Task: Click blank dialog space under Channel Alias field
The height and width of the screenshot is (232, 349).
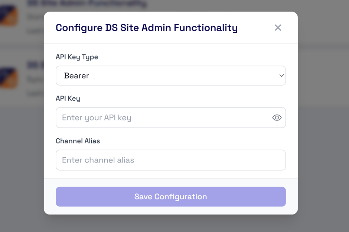Action: [x=171, y=174]
